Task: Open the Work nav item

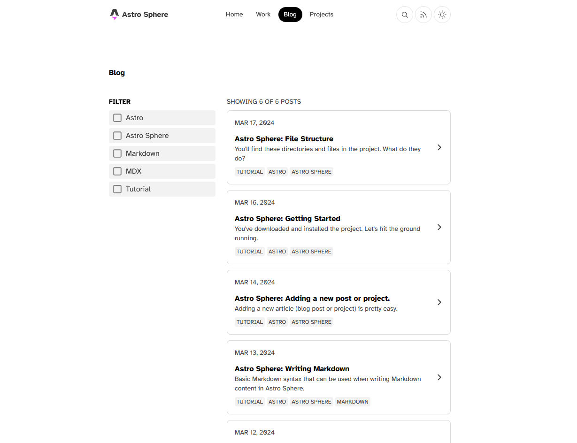Action: point(263,15)
